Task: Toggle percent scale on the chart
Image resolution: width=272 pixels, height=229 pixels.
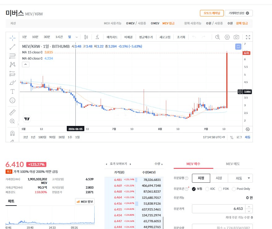Action: [x=232, y=137]
